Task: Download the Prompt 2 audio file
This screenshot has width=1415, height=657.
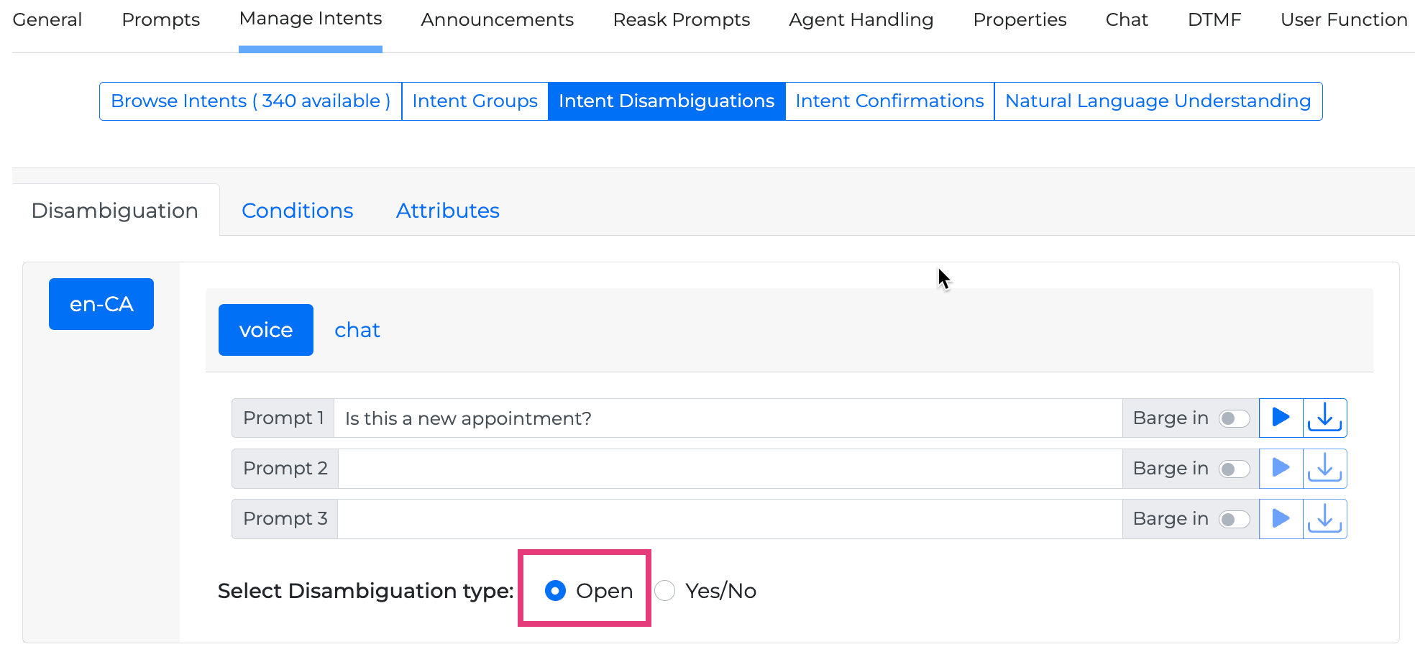Action: coord(1324,468)
